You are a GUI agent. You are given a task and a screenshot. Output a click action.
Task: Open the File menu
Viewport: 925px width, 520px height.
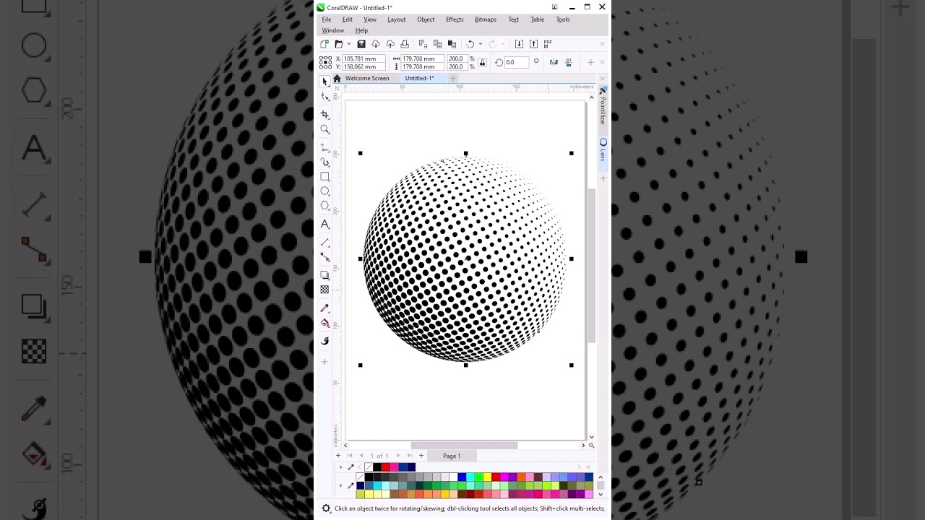point(327,19)
